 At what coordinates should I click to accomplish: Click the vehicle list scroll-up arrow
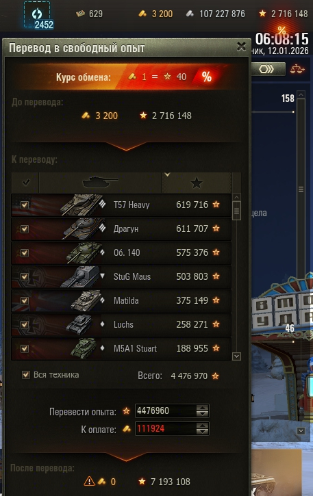pyautogui.click(x=236, y=198)
